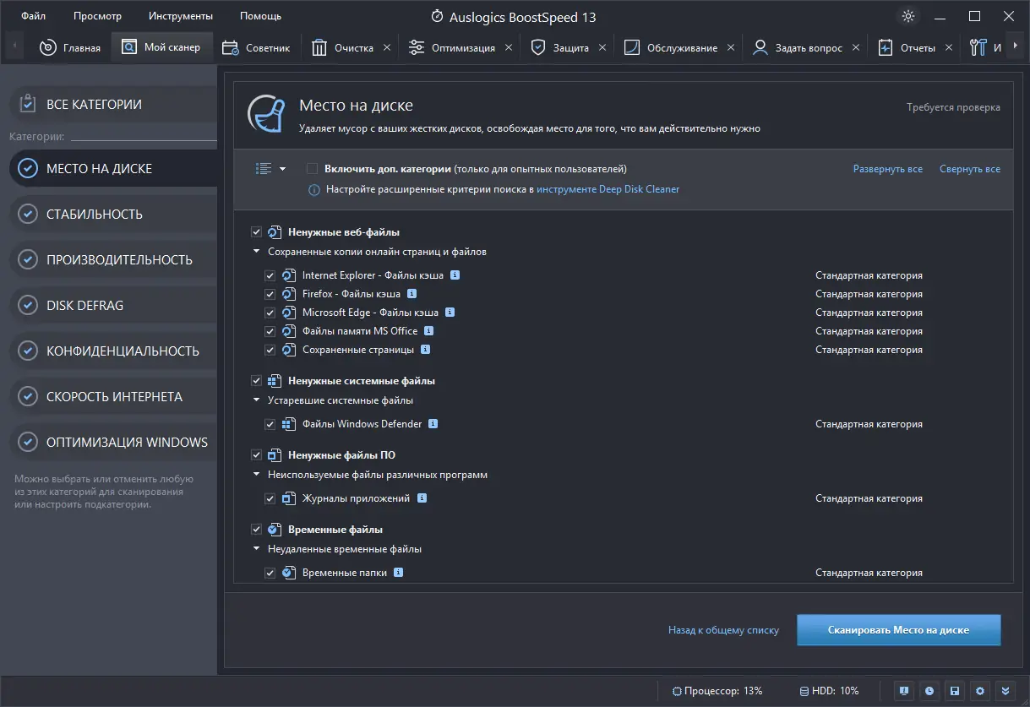The image size is (1030, 707).
Task: Toggle the light/dark theme sun icon
Action: (908, 16)
